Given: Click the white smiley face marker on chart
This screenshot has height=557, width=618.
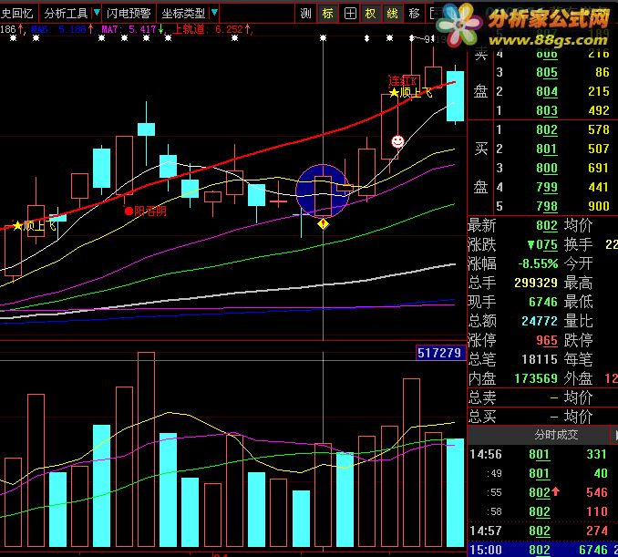Looking at the screenshot, I should point(397,141).
